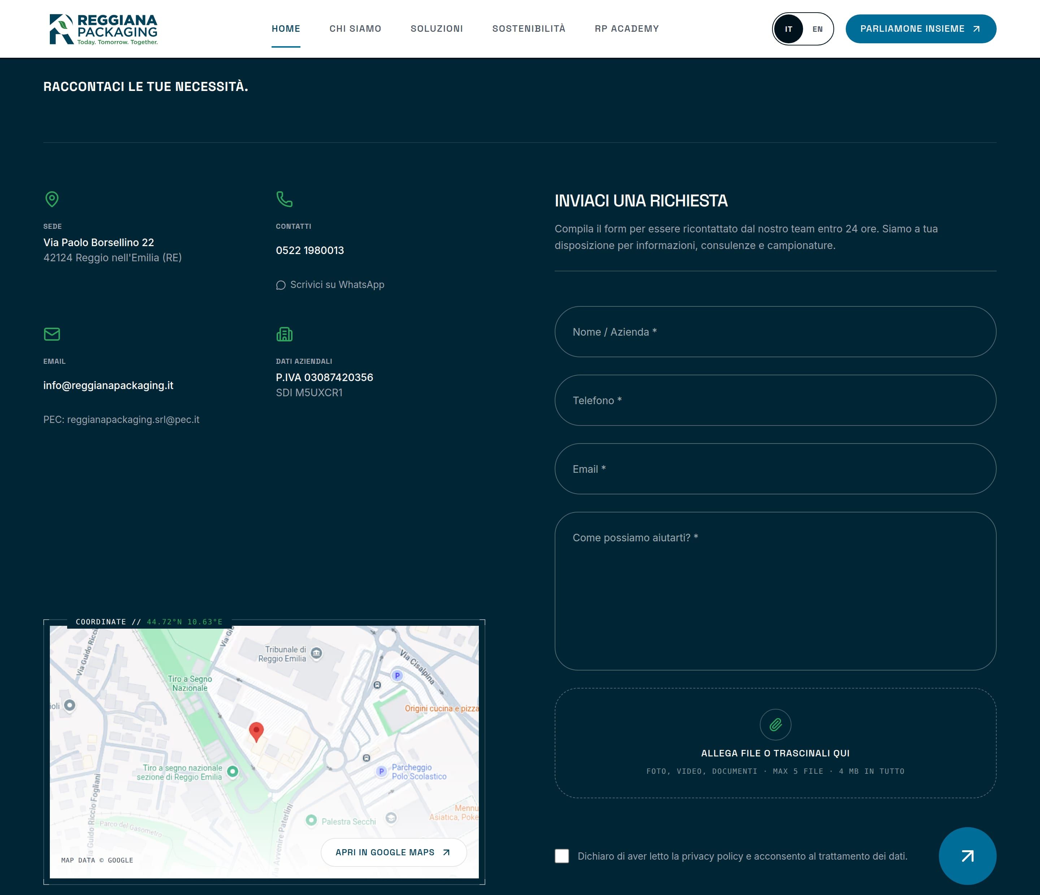Click the phone number 0522 1980013
Screen dimensions: 1040x895
point(310,250)
